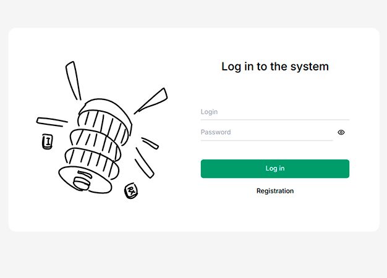This screenshot has width=387, height=278.
Task: Click the underline beneath the Password field
Action: tap(266, 140)
